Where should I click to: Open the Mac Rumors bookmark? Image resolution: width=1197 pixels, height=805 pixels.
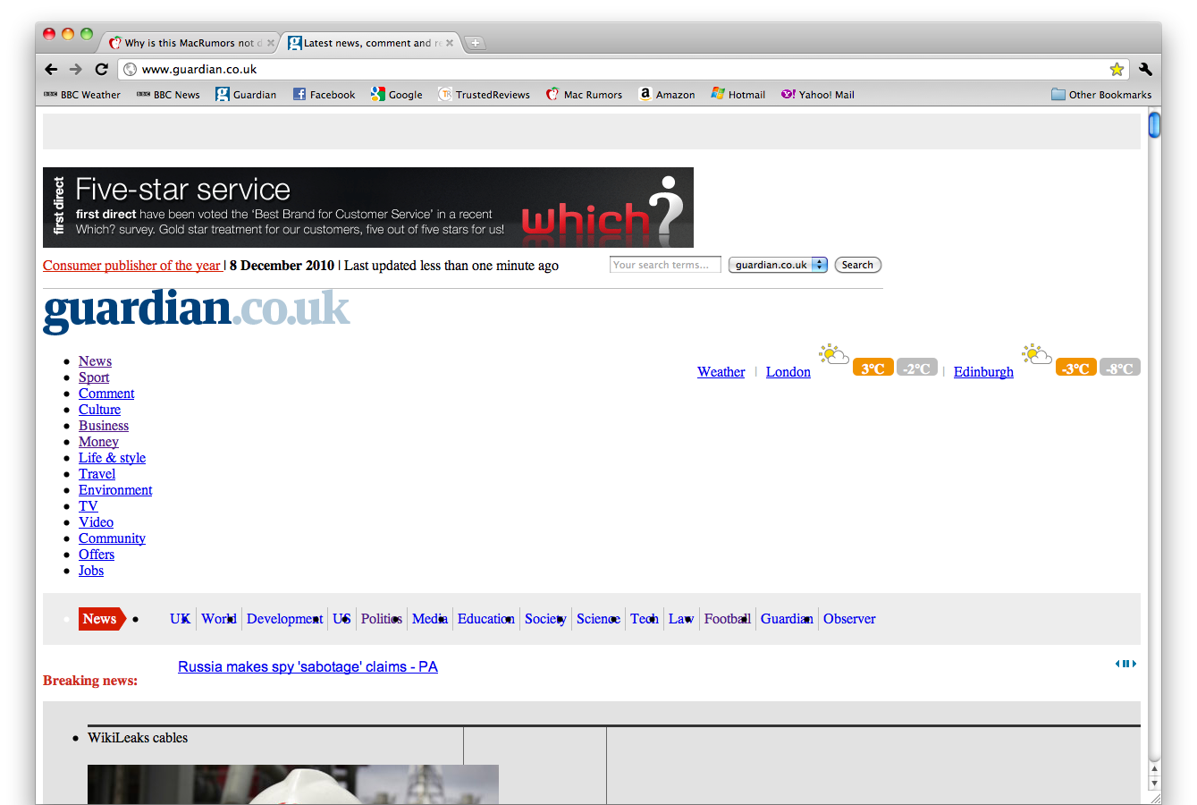point(585,94)
